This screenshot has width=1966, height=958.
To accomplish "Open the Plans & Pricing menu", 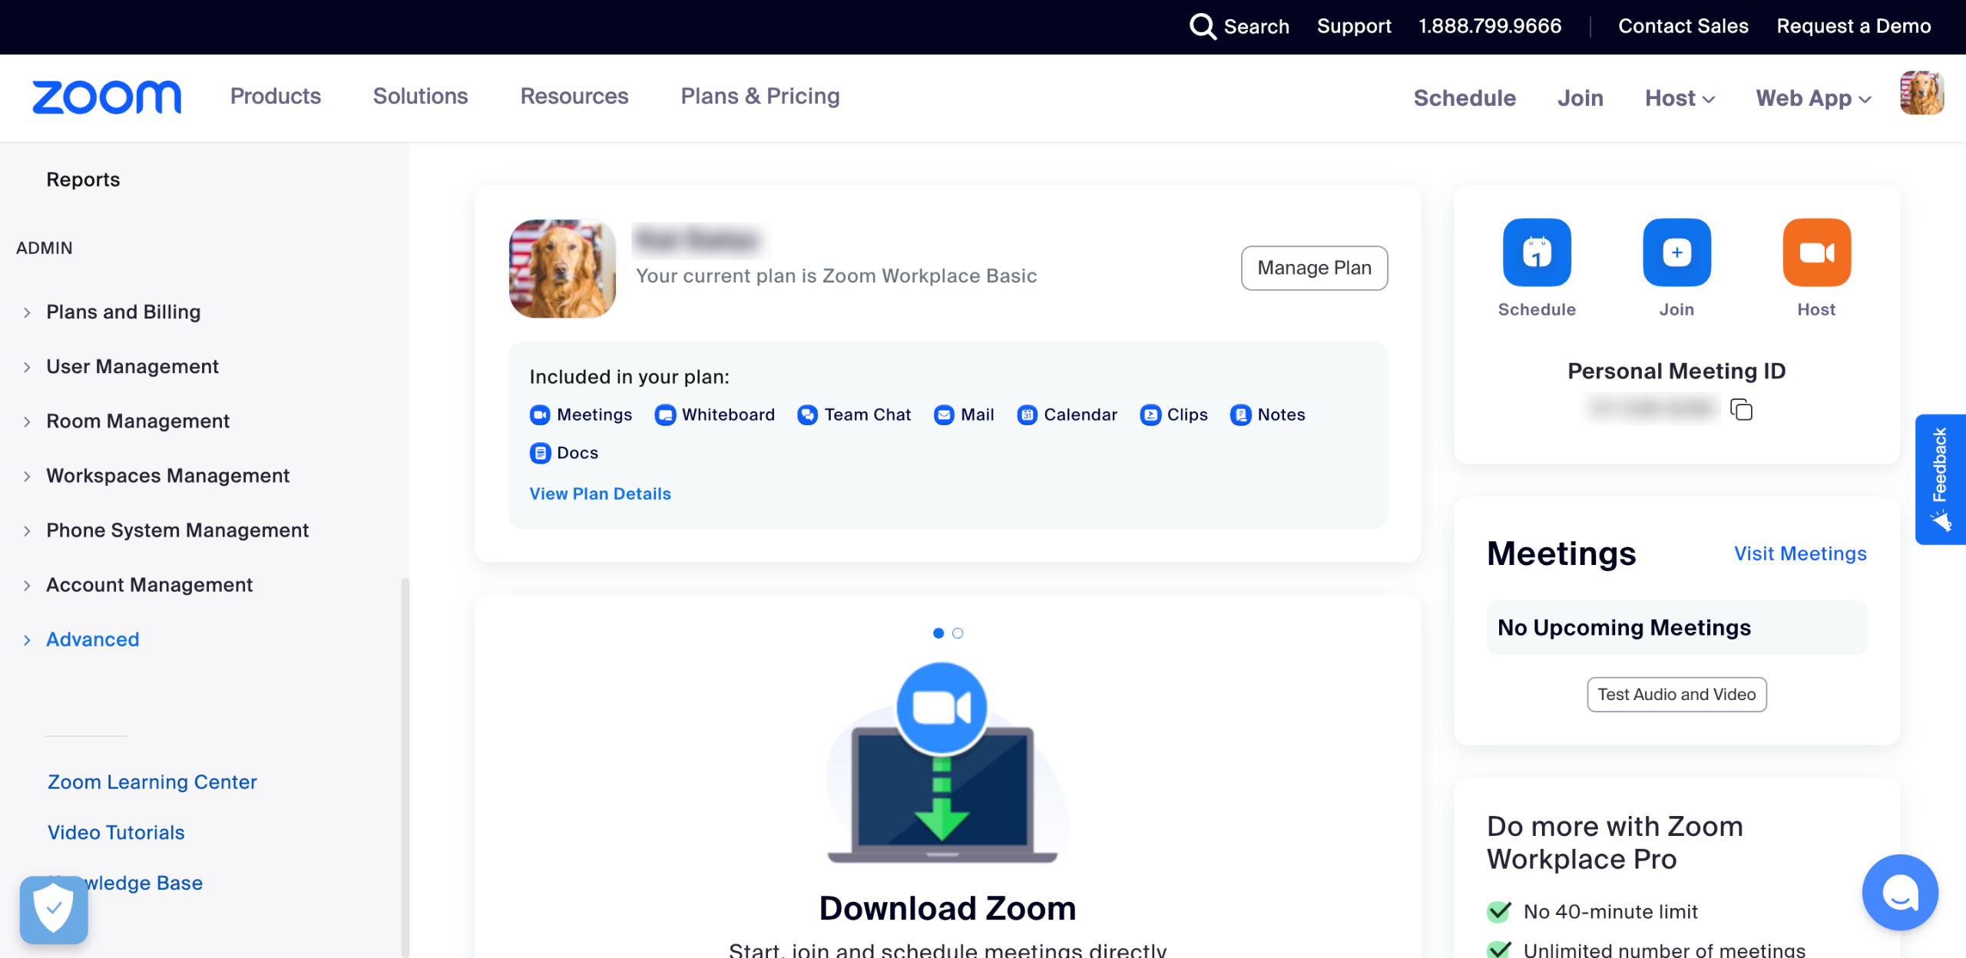I will [x=760, y=96].
